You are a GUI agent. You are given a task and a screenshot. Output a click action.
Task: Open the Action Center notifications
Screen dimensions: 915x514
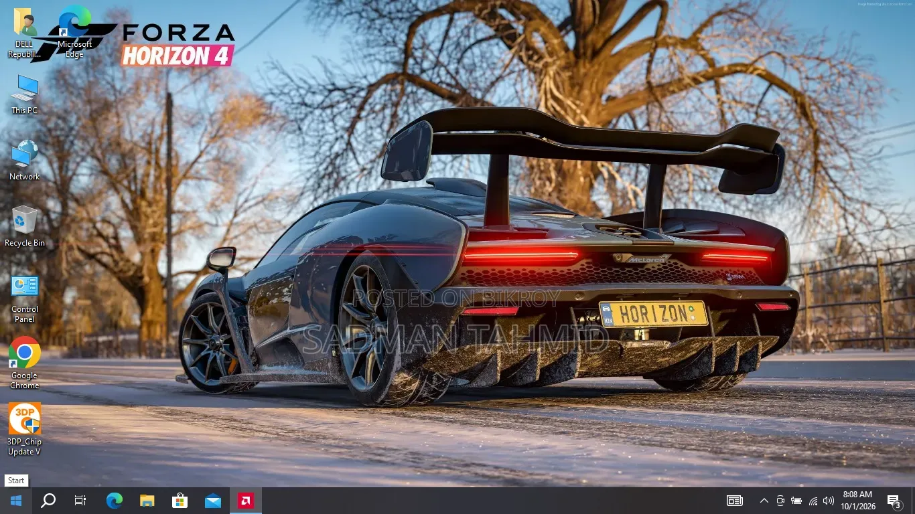(x=894, y=501)
